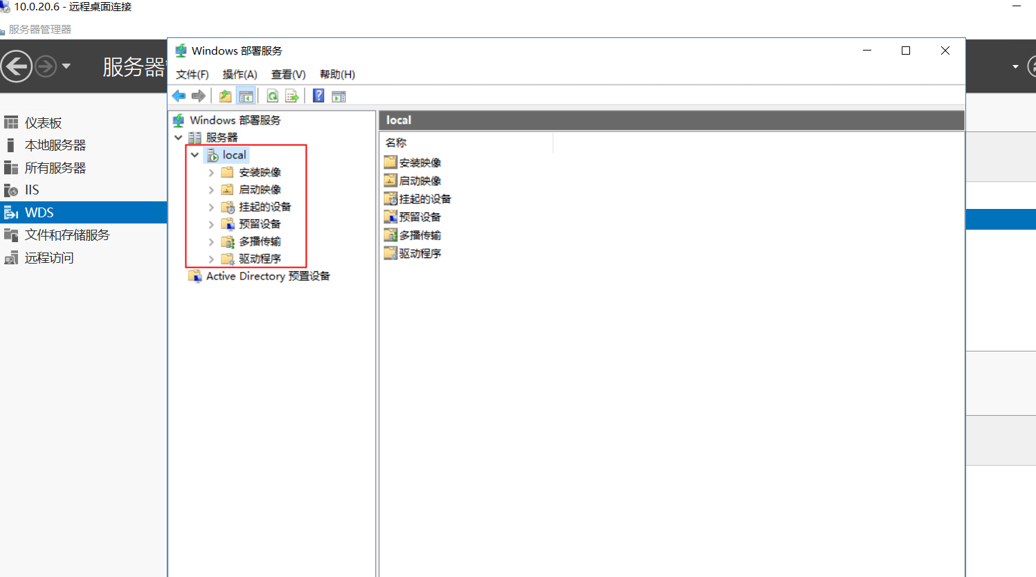The width and height of the screenshot is (1036, 577).
Task: Close the Windows 部署服务 window
Action: coord(945,51)
